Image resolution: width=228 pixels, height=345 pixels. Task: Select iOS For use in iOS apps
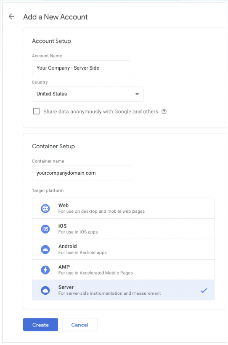click(x=123, y=229)
